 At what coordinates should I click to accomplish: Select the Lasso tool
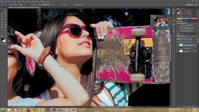(2, 13)
